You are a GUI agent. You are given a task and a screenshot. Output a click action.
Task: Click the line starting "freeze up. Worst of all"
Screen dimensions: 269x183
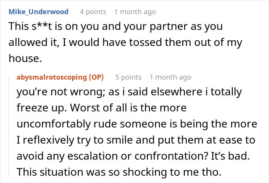101,108
